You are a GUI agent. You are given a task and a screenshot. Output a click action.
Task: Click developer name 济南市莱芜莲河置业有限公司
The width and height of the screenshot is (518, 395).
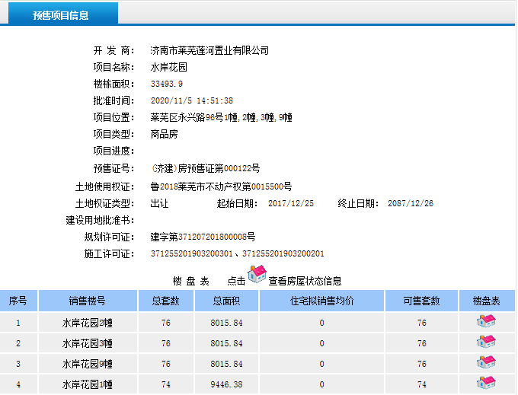209,50
